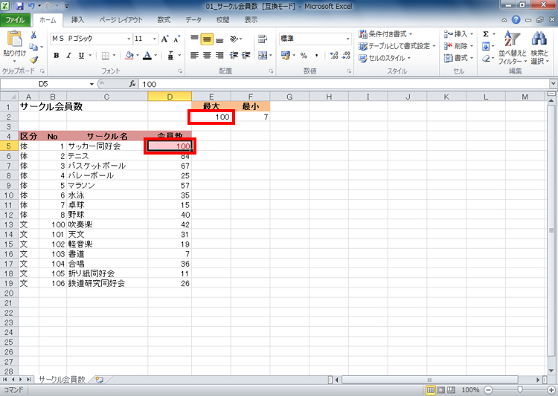The width and height of the screenshot is (558, 396).
Task: Decrease indent in alignment group
Action: (x=234, y=56)
